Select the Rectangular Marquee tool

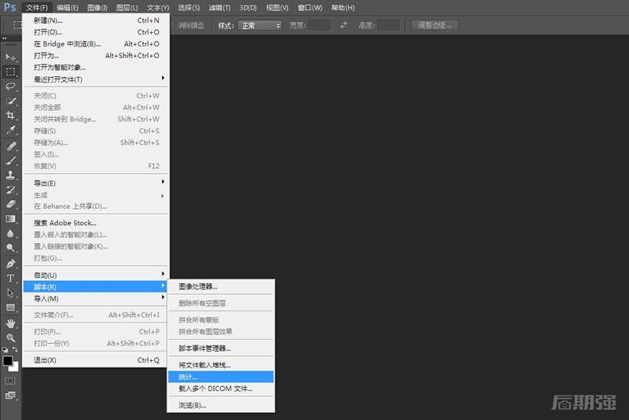[x=10, y=72]
